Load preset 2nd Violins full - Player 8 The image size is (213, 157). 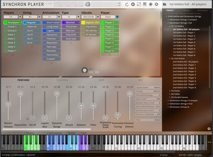[x=184, y=88]
